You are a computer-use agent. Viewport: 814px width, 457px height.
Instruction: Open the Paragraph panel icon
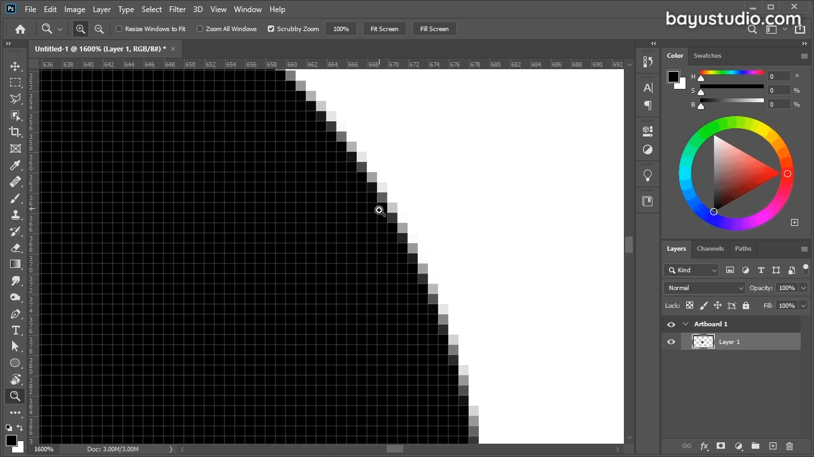[x=648, y=105]
